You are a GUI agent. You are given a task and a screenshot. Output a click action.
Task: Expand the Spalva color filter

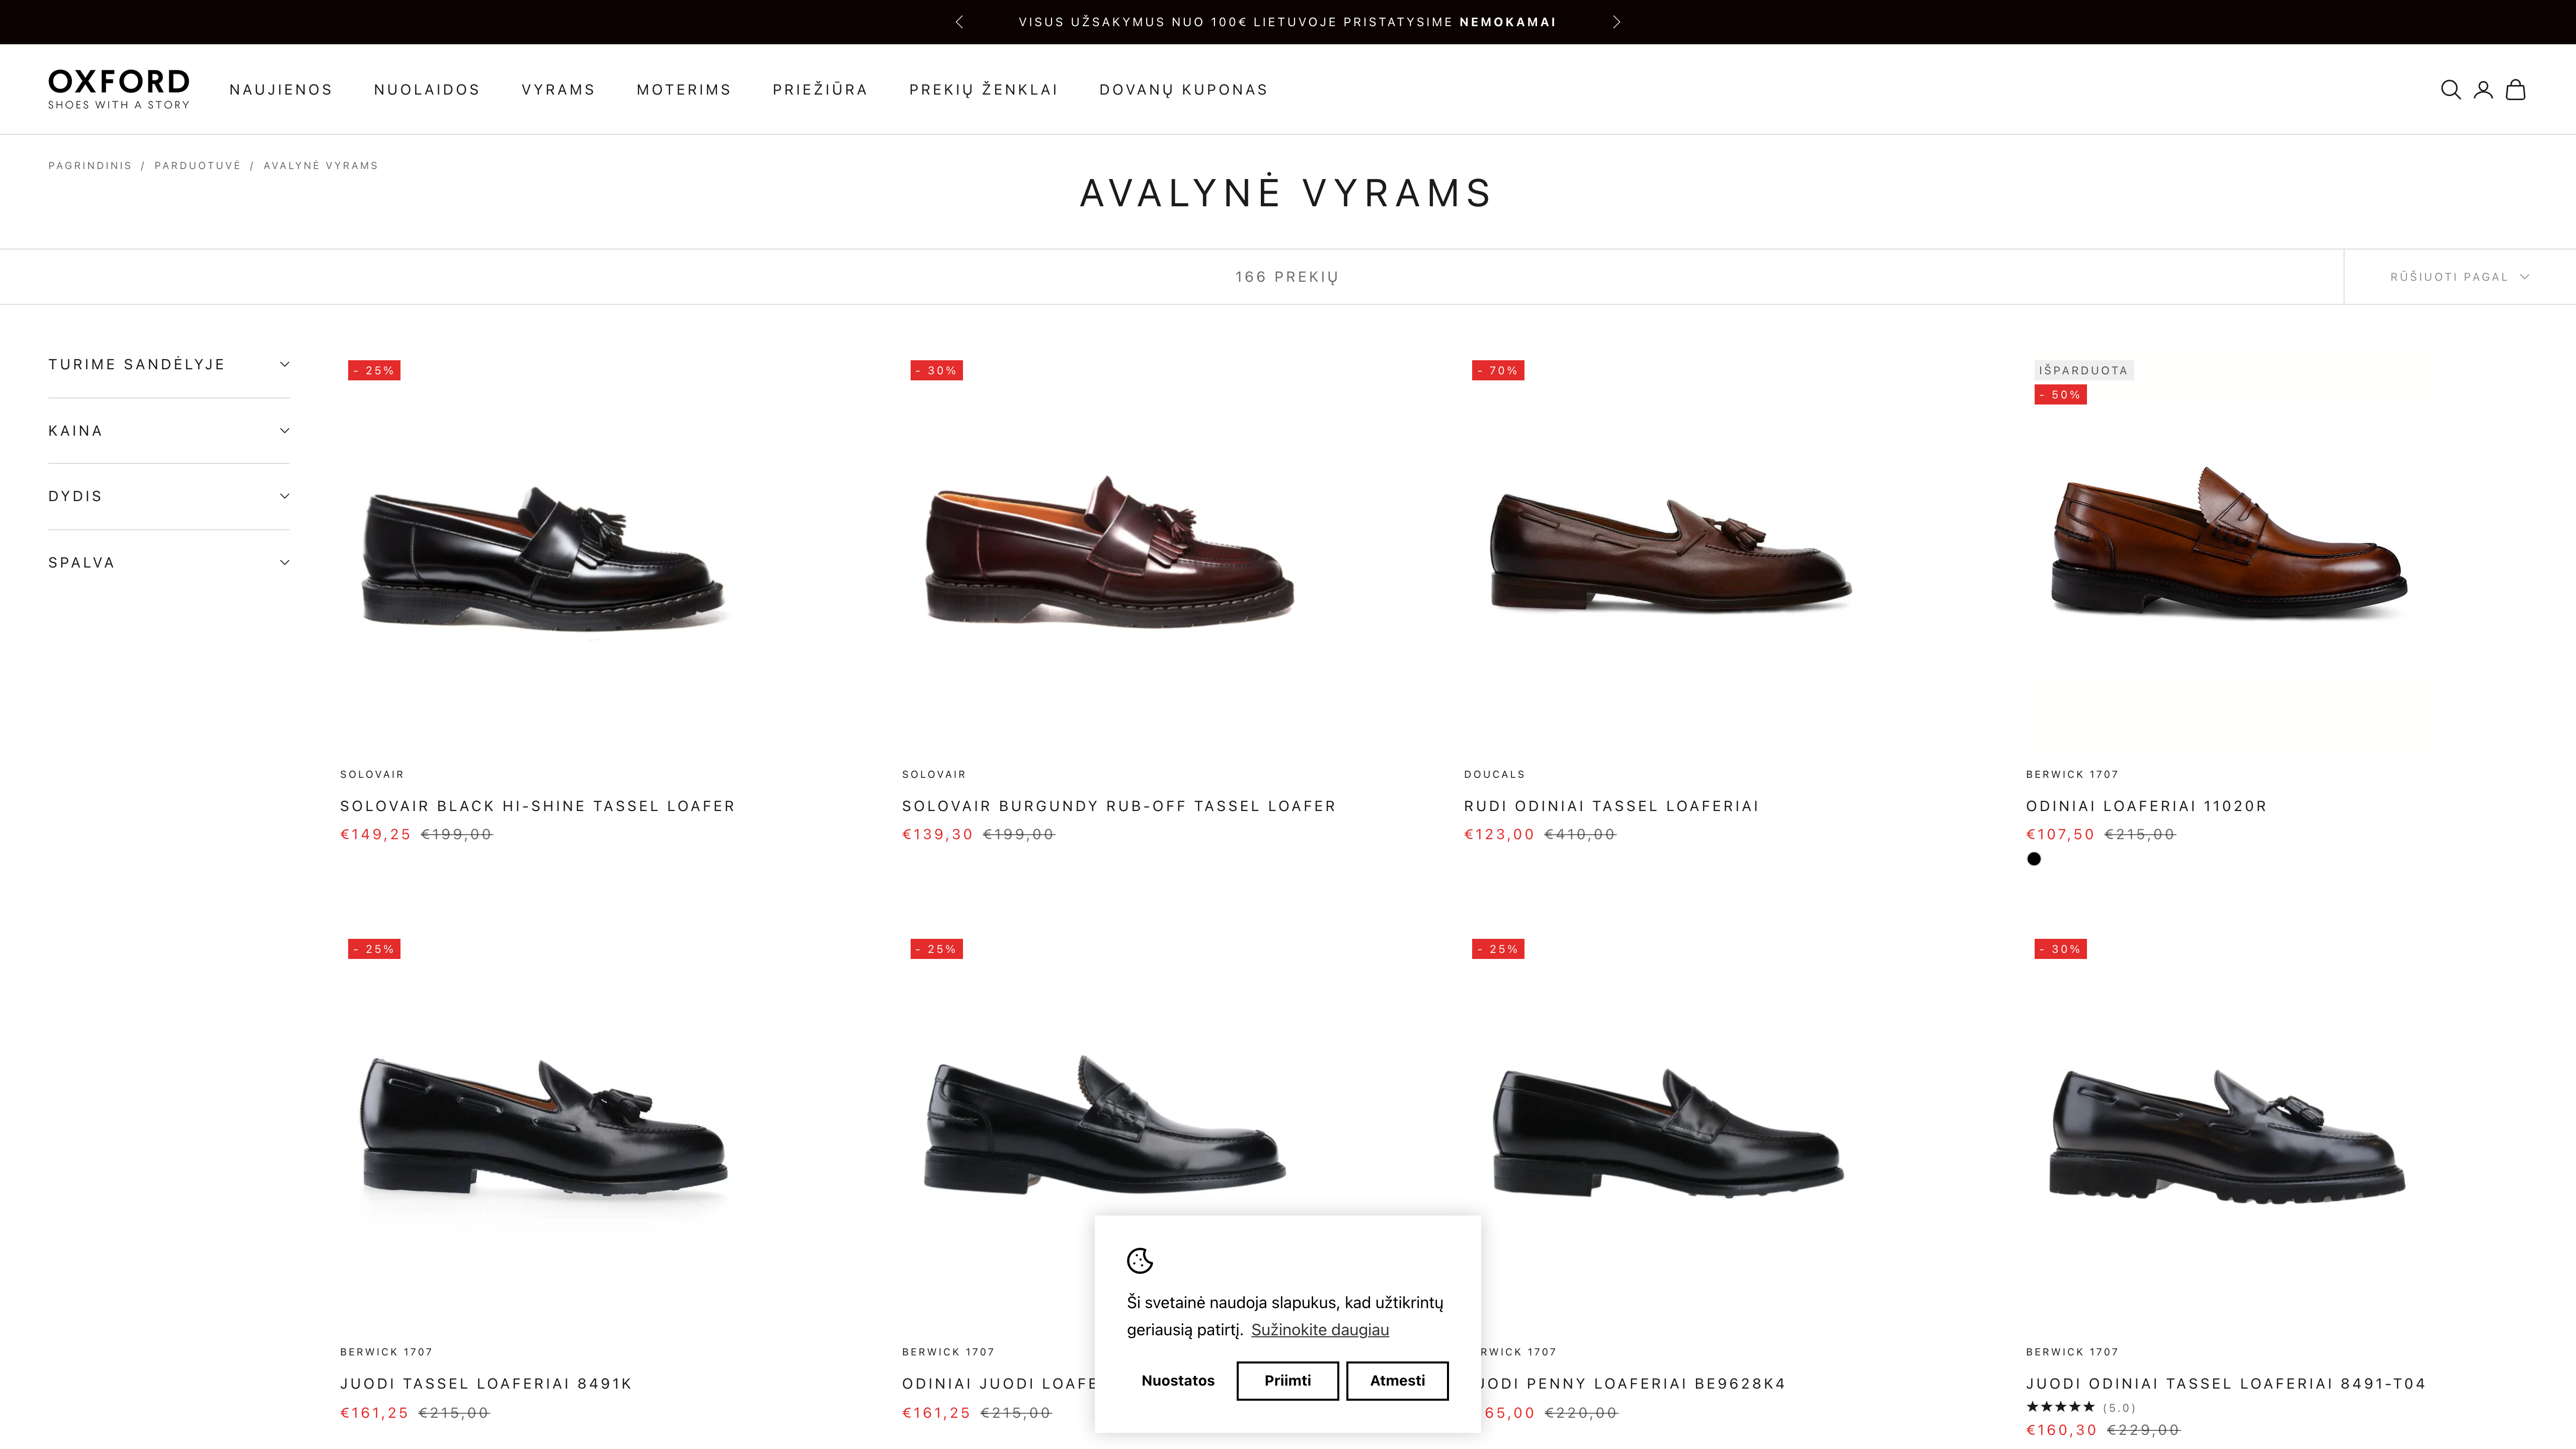[168, 563]
